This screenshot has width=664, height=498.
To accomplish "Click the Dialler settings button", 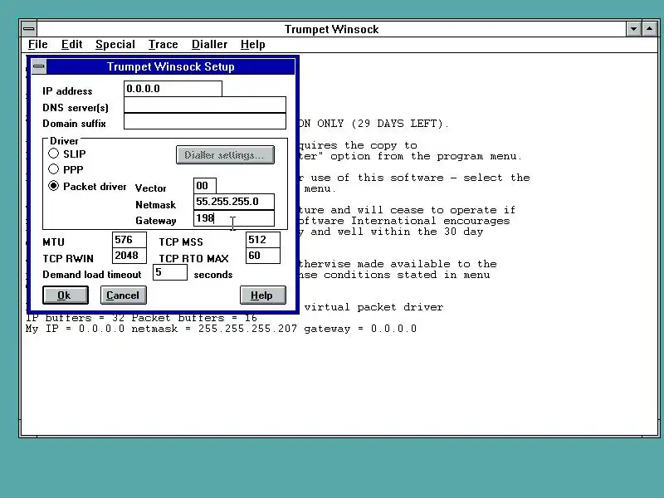I will pyautogui.click(x=225, y=155).
